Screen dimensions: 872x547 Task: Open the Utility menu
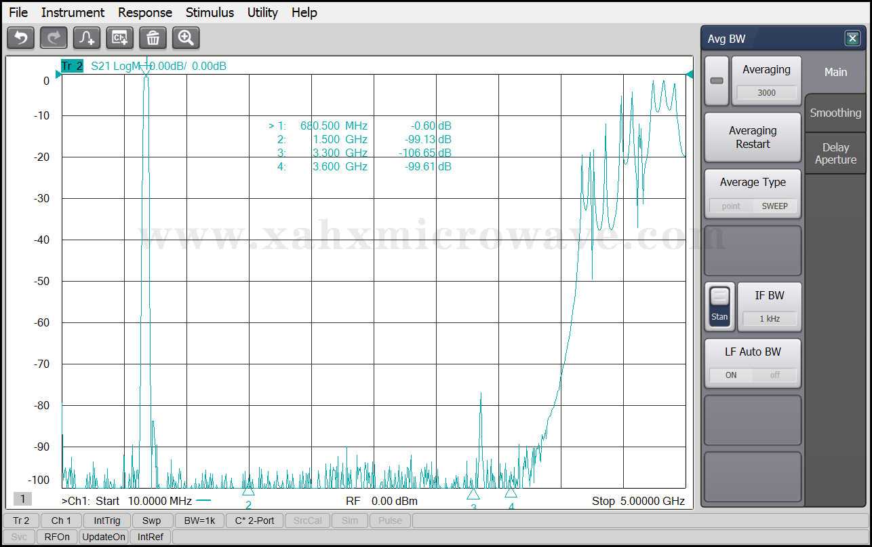[262, 12]
